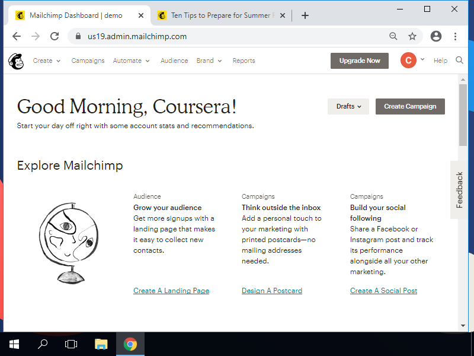Open the Help link

pyautogui.click(x=440, y=61)
